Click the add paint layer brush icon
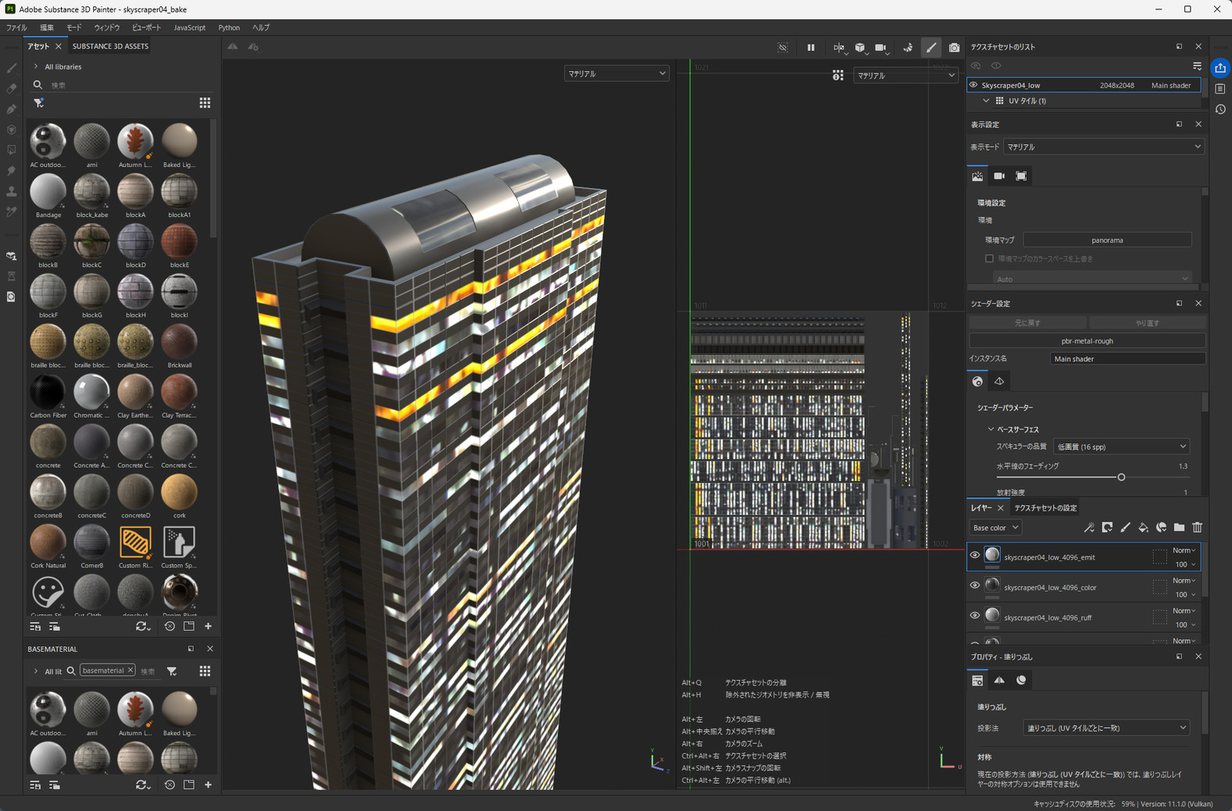 click(1125, 528)
